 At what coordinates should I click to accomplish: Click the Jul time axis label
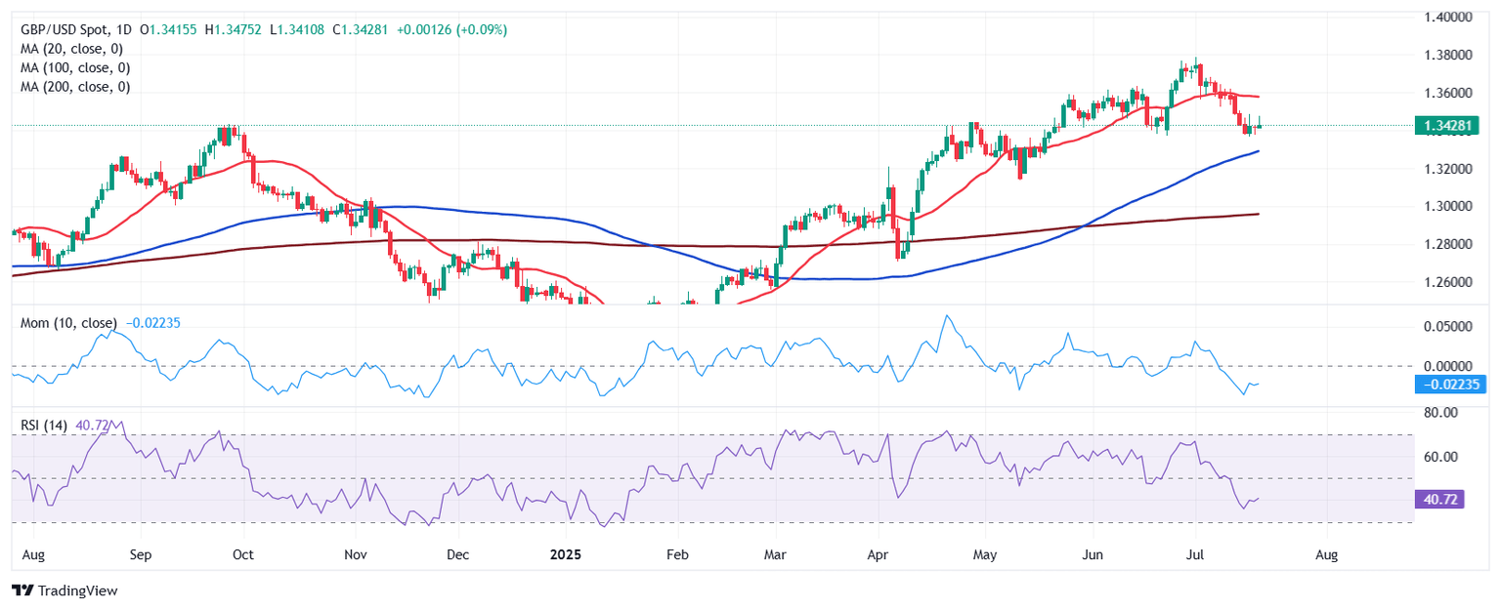pos(1196,555)
